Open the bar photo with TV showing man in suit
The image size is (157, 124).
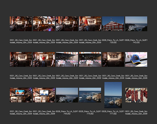point(44,95)
